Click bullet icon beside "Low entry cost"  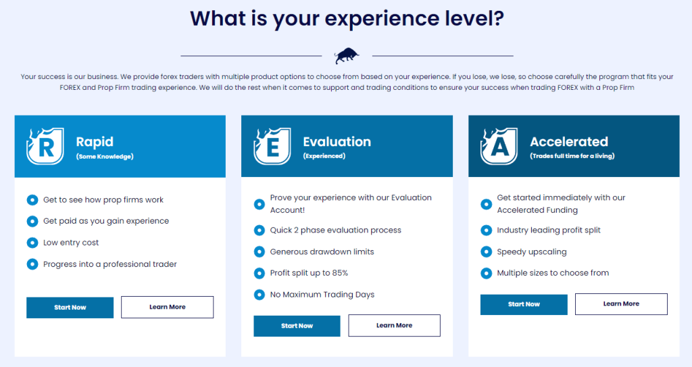click(x=32, y=243)
